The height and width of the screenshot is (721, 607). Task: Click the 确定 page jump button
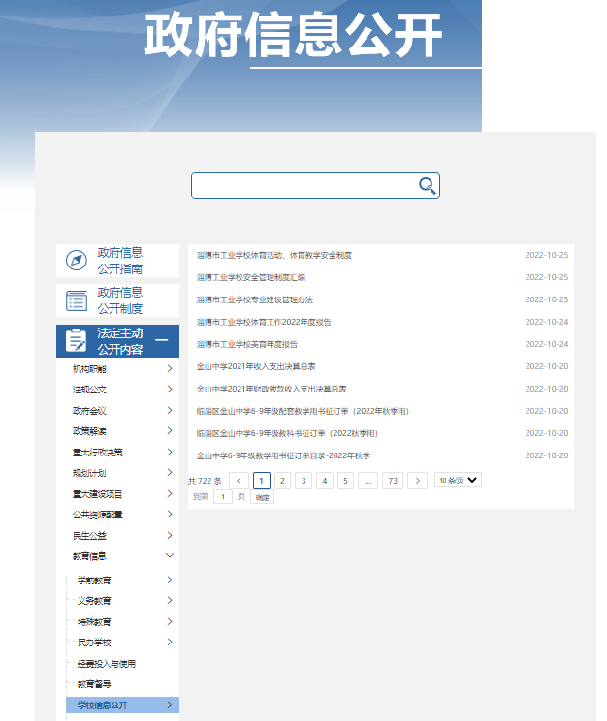pos(263,497)
